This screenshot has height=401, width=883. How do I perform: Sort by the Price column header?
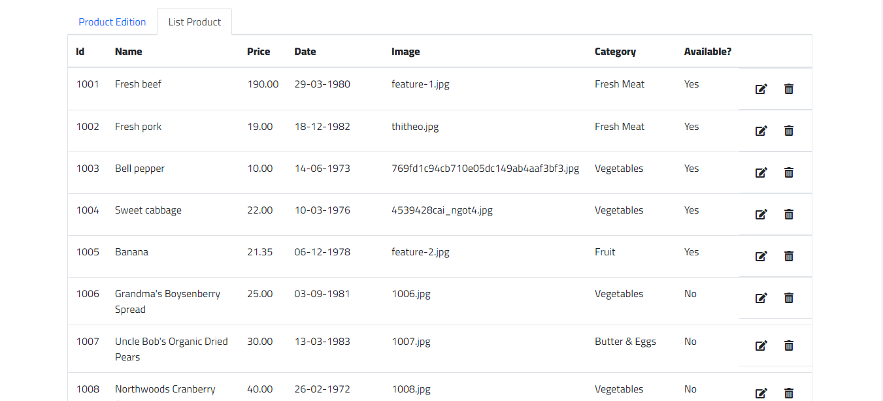[258, 51]
